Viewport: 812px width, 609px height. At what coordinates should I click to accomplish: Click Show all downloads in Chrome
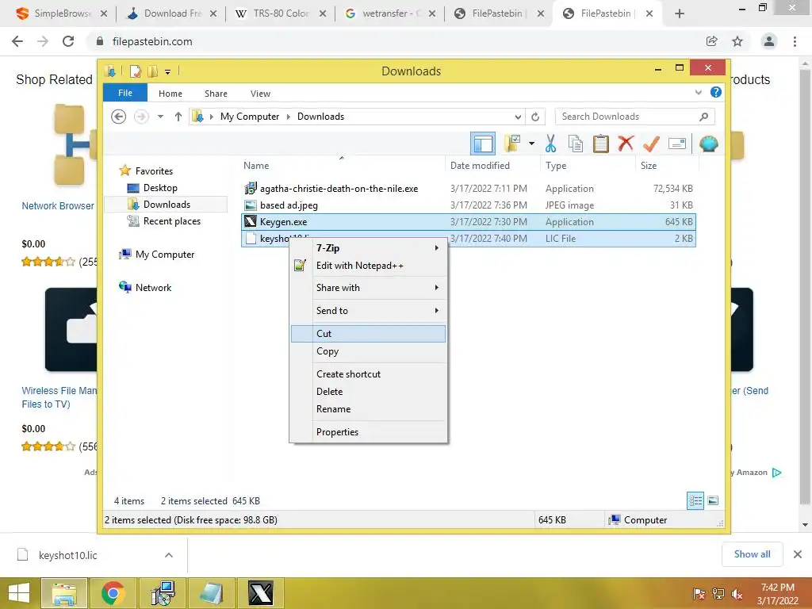(x=752, y=554)
